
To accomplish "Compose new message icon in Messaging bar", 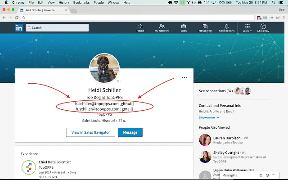I will point(261,175).
